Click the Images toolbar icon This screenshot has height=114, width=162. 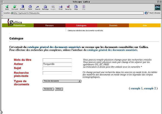coord(53,8)
